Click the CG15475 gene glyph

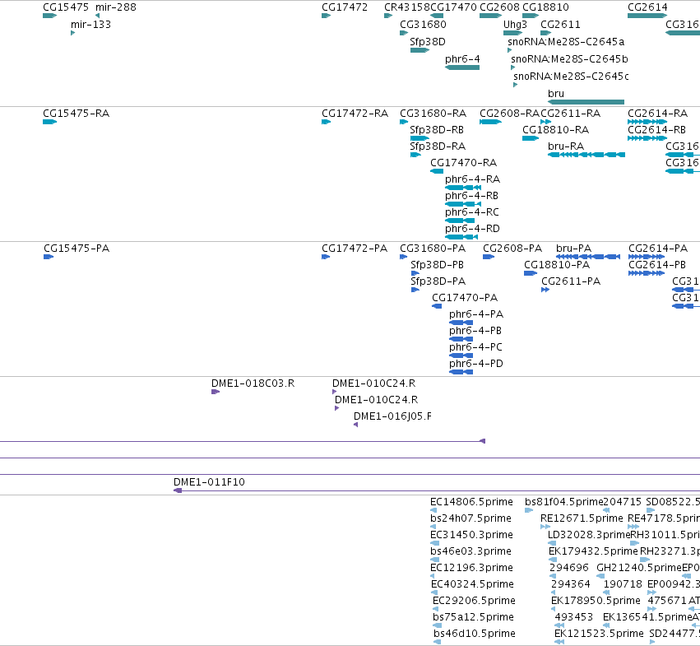49,16
